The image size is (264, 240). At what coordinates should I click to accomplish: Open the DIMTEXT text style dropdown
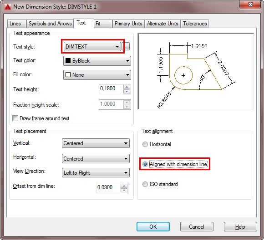[x=92, y=46]
